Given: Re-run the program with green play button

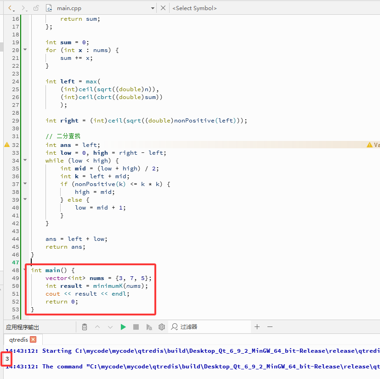Looking at the screenshot, I should 123,327.
